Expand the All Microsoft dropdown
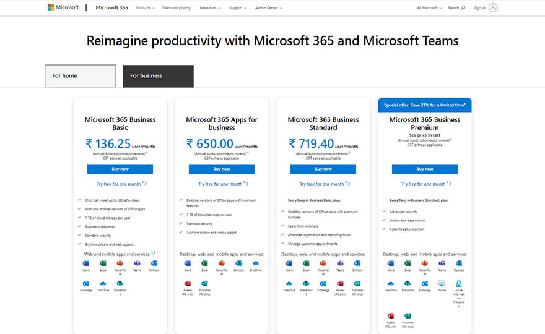 point(429,7)
